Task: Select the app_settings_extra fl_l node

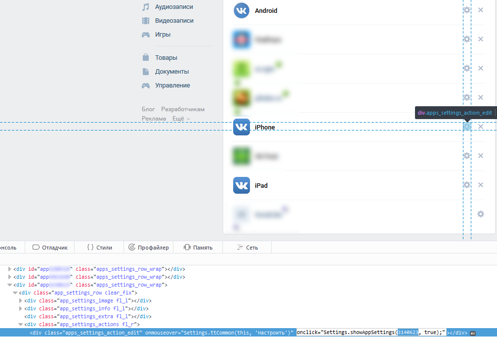Action: [x=88, y=316]
